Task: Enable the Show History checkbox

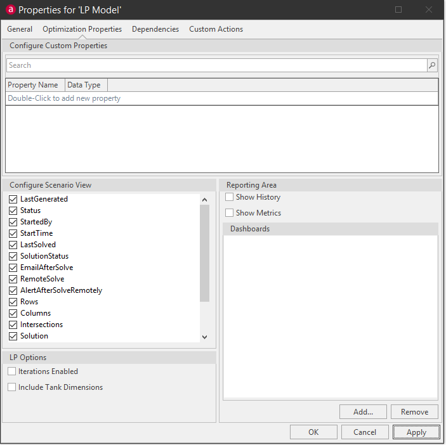Action: click(x=229, y=197)
